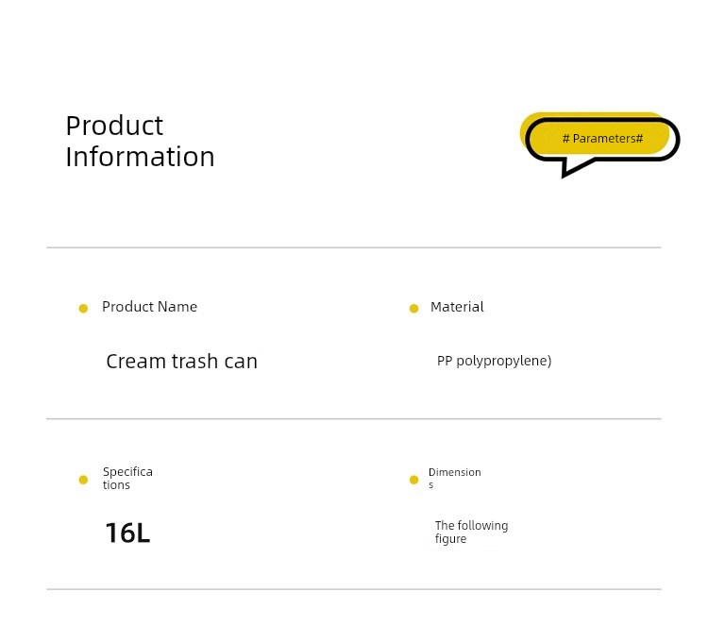Click the PP polypropylene value
708x626 pixels.
[494, 361]
